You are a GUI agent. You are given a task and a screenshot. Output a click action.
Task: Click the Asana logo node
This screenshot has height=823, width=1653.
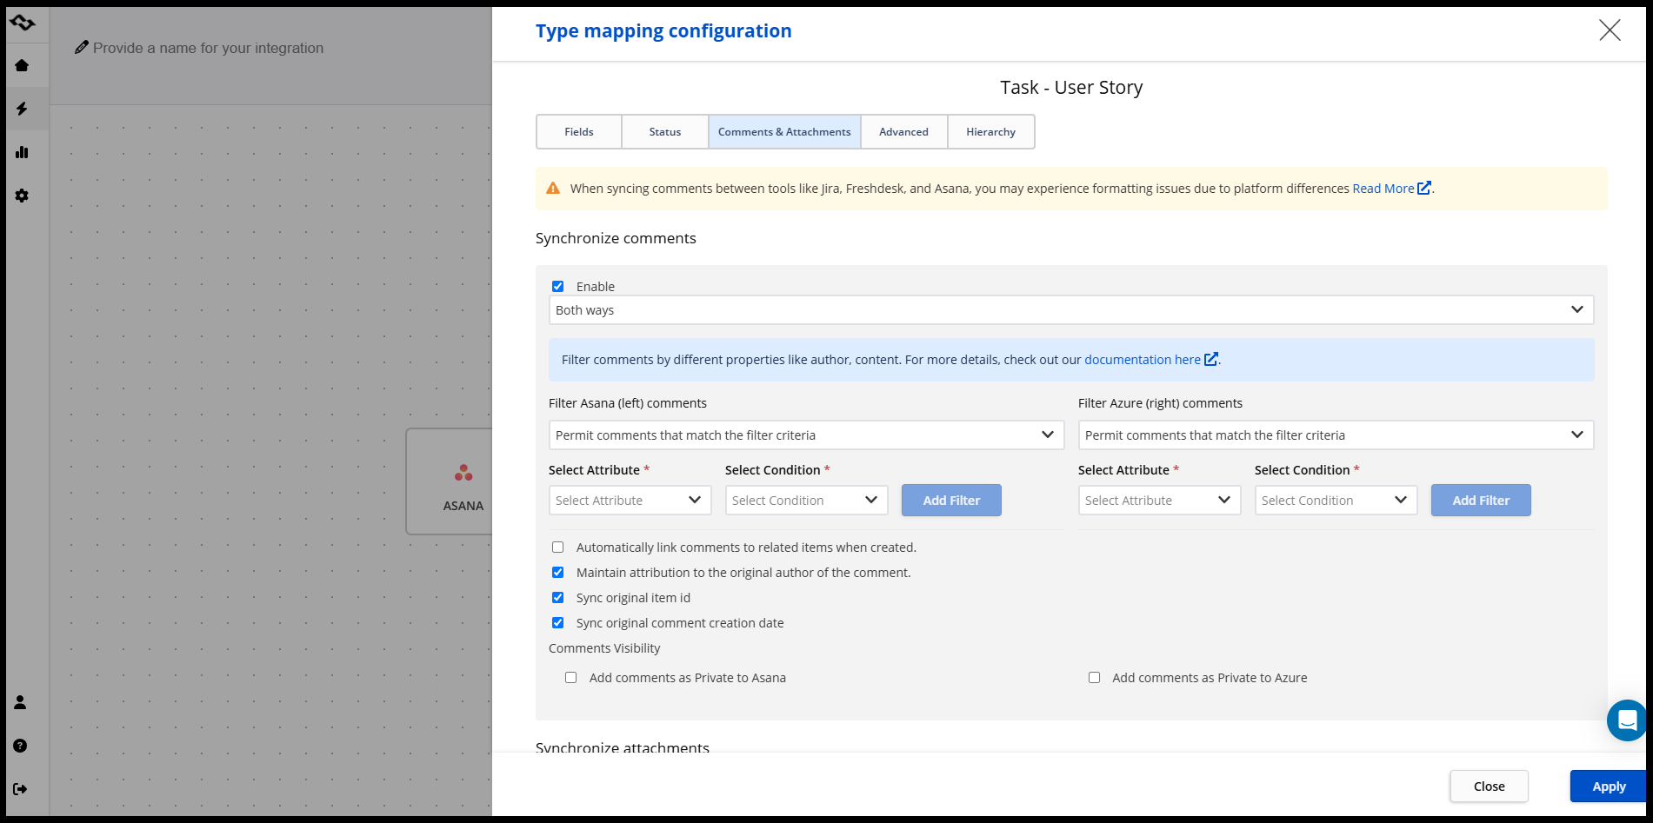click(463, 473)
